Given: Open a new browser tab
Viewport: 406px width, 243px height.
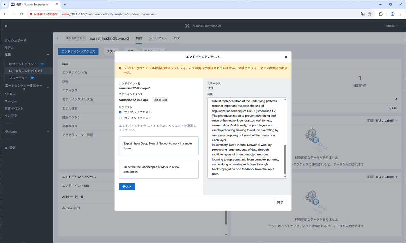Looking at the screenshot, I should coord(65,4).
